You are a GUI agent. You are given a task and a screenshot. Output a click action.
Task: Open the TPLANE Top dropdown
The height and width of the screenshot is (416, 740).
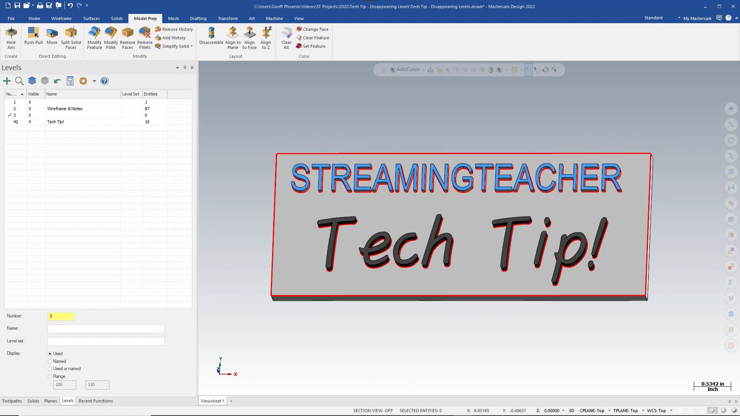point(643,411)
